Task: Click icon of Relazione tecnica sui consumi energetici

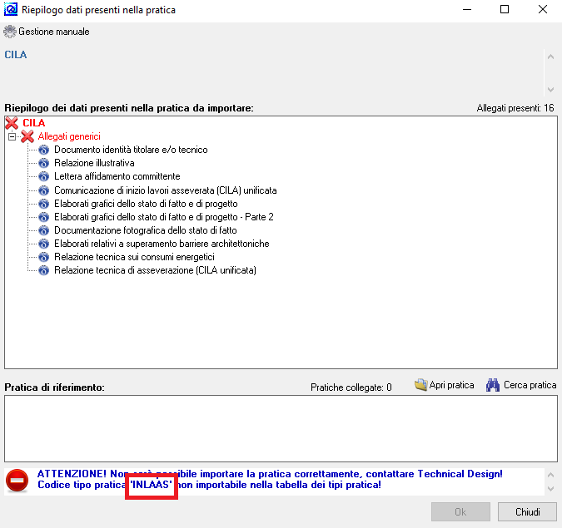Action: pyautogui.click(x=44, y=257)
